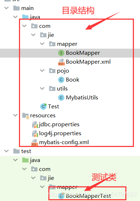The image size is (140, 201).
Task: Click the green test java root icon
Action: pyautogui.click(x=25, y=160)
